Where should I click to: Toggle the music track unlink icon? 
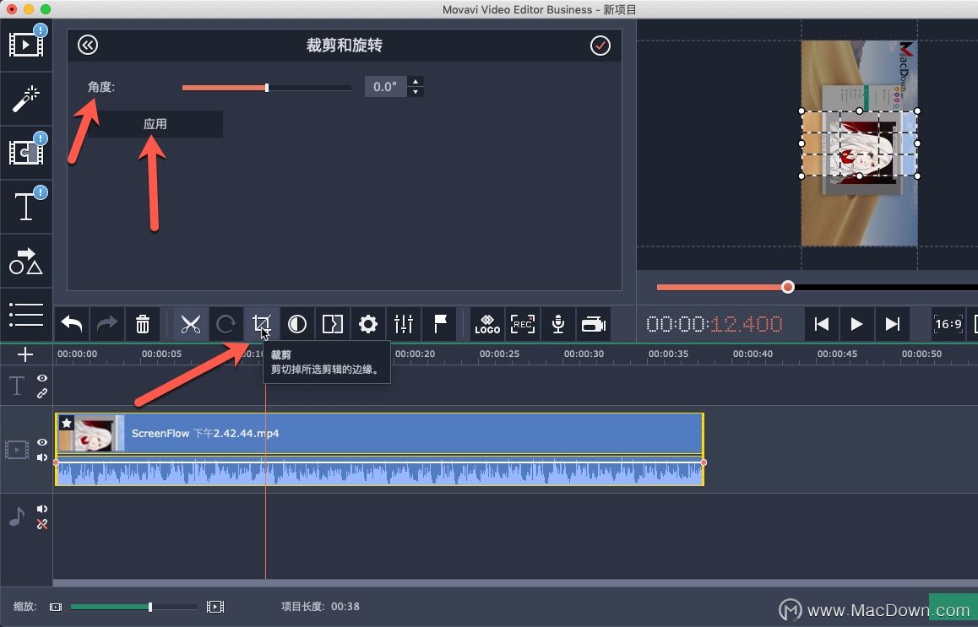[x=41, y=524]
